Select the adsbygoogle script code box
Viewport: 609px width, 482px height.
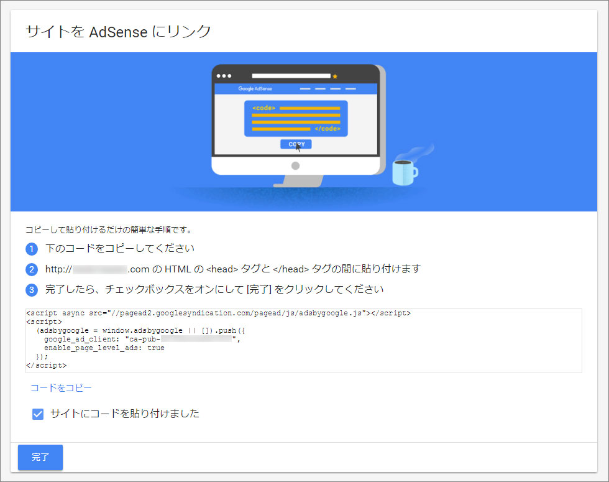coord(304,339)
